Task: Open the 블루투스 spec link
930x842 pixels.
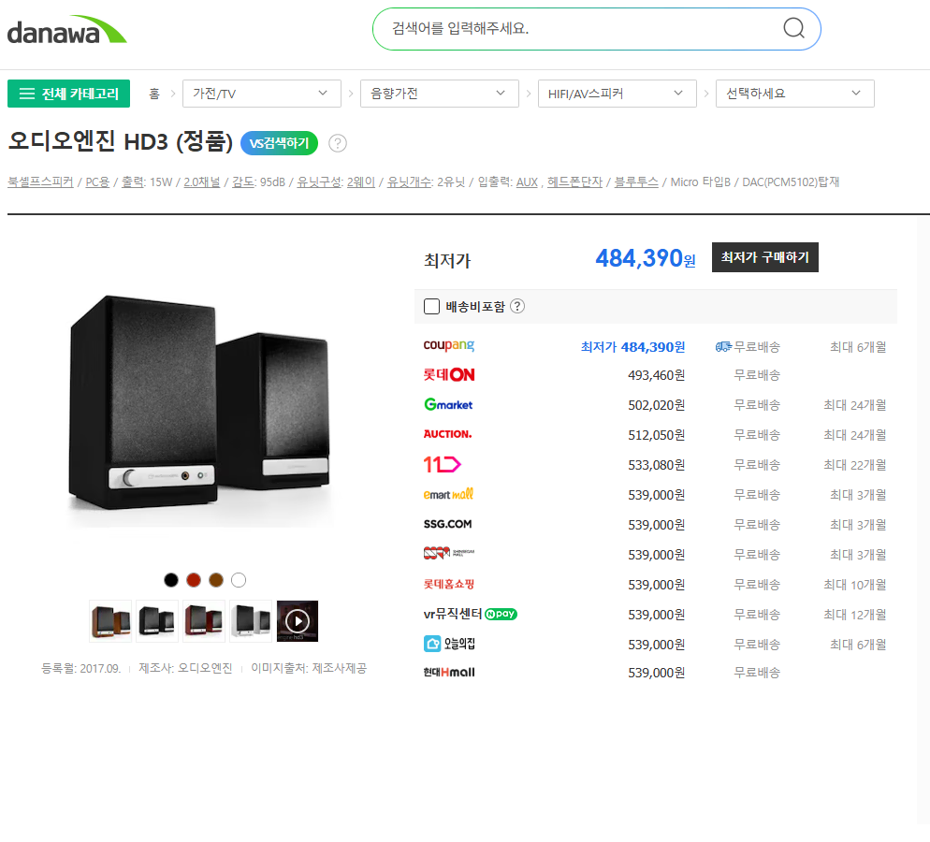Action: pyautogui.click(x=636, y=182)
